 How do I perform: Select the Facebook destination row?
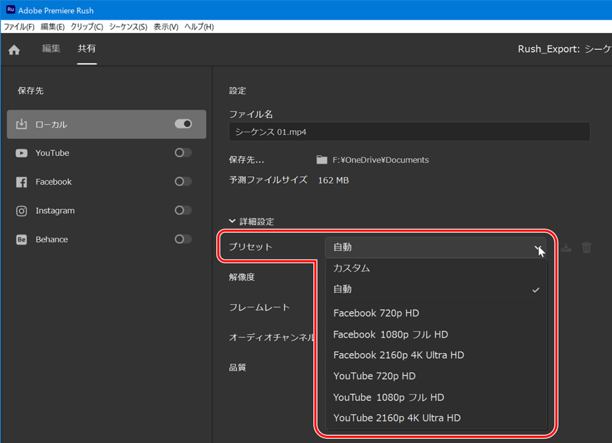(x=107, y=182)
